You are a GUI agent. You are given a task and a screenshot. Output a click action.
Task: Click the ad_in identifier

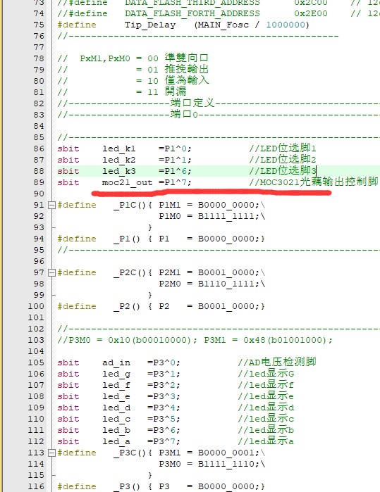116,362
